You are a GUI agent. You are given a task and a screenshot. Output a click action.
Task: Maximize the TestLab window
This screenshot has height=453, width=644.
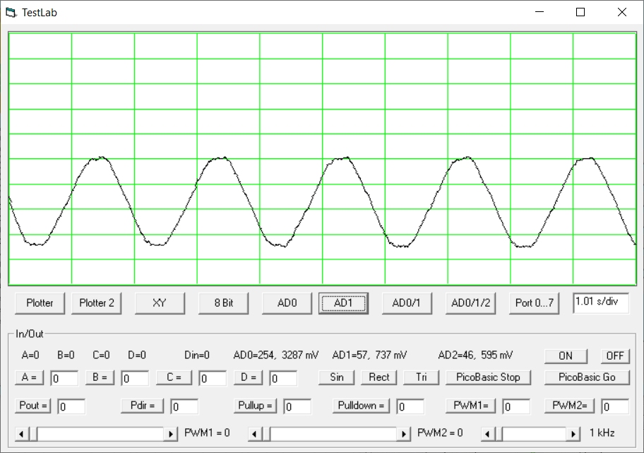[x=580, y=13]
